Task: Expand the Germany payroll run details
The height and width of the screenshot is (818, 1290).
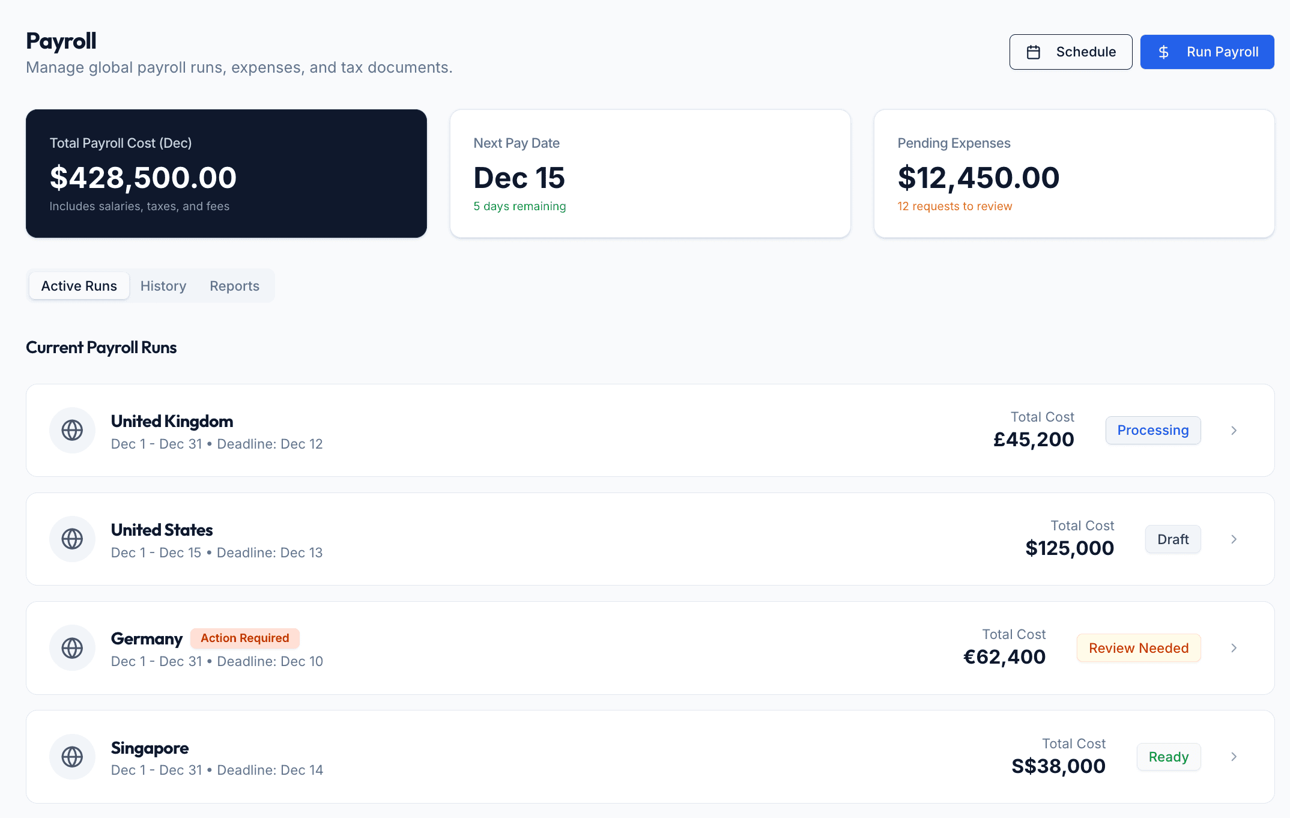Action: pos(1234,648)
